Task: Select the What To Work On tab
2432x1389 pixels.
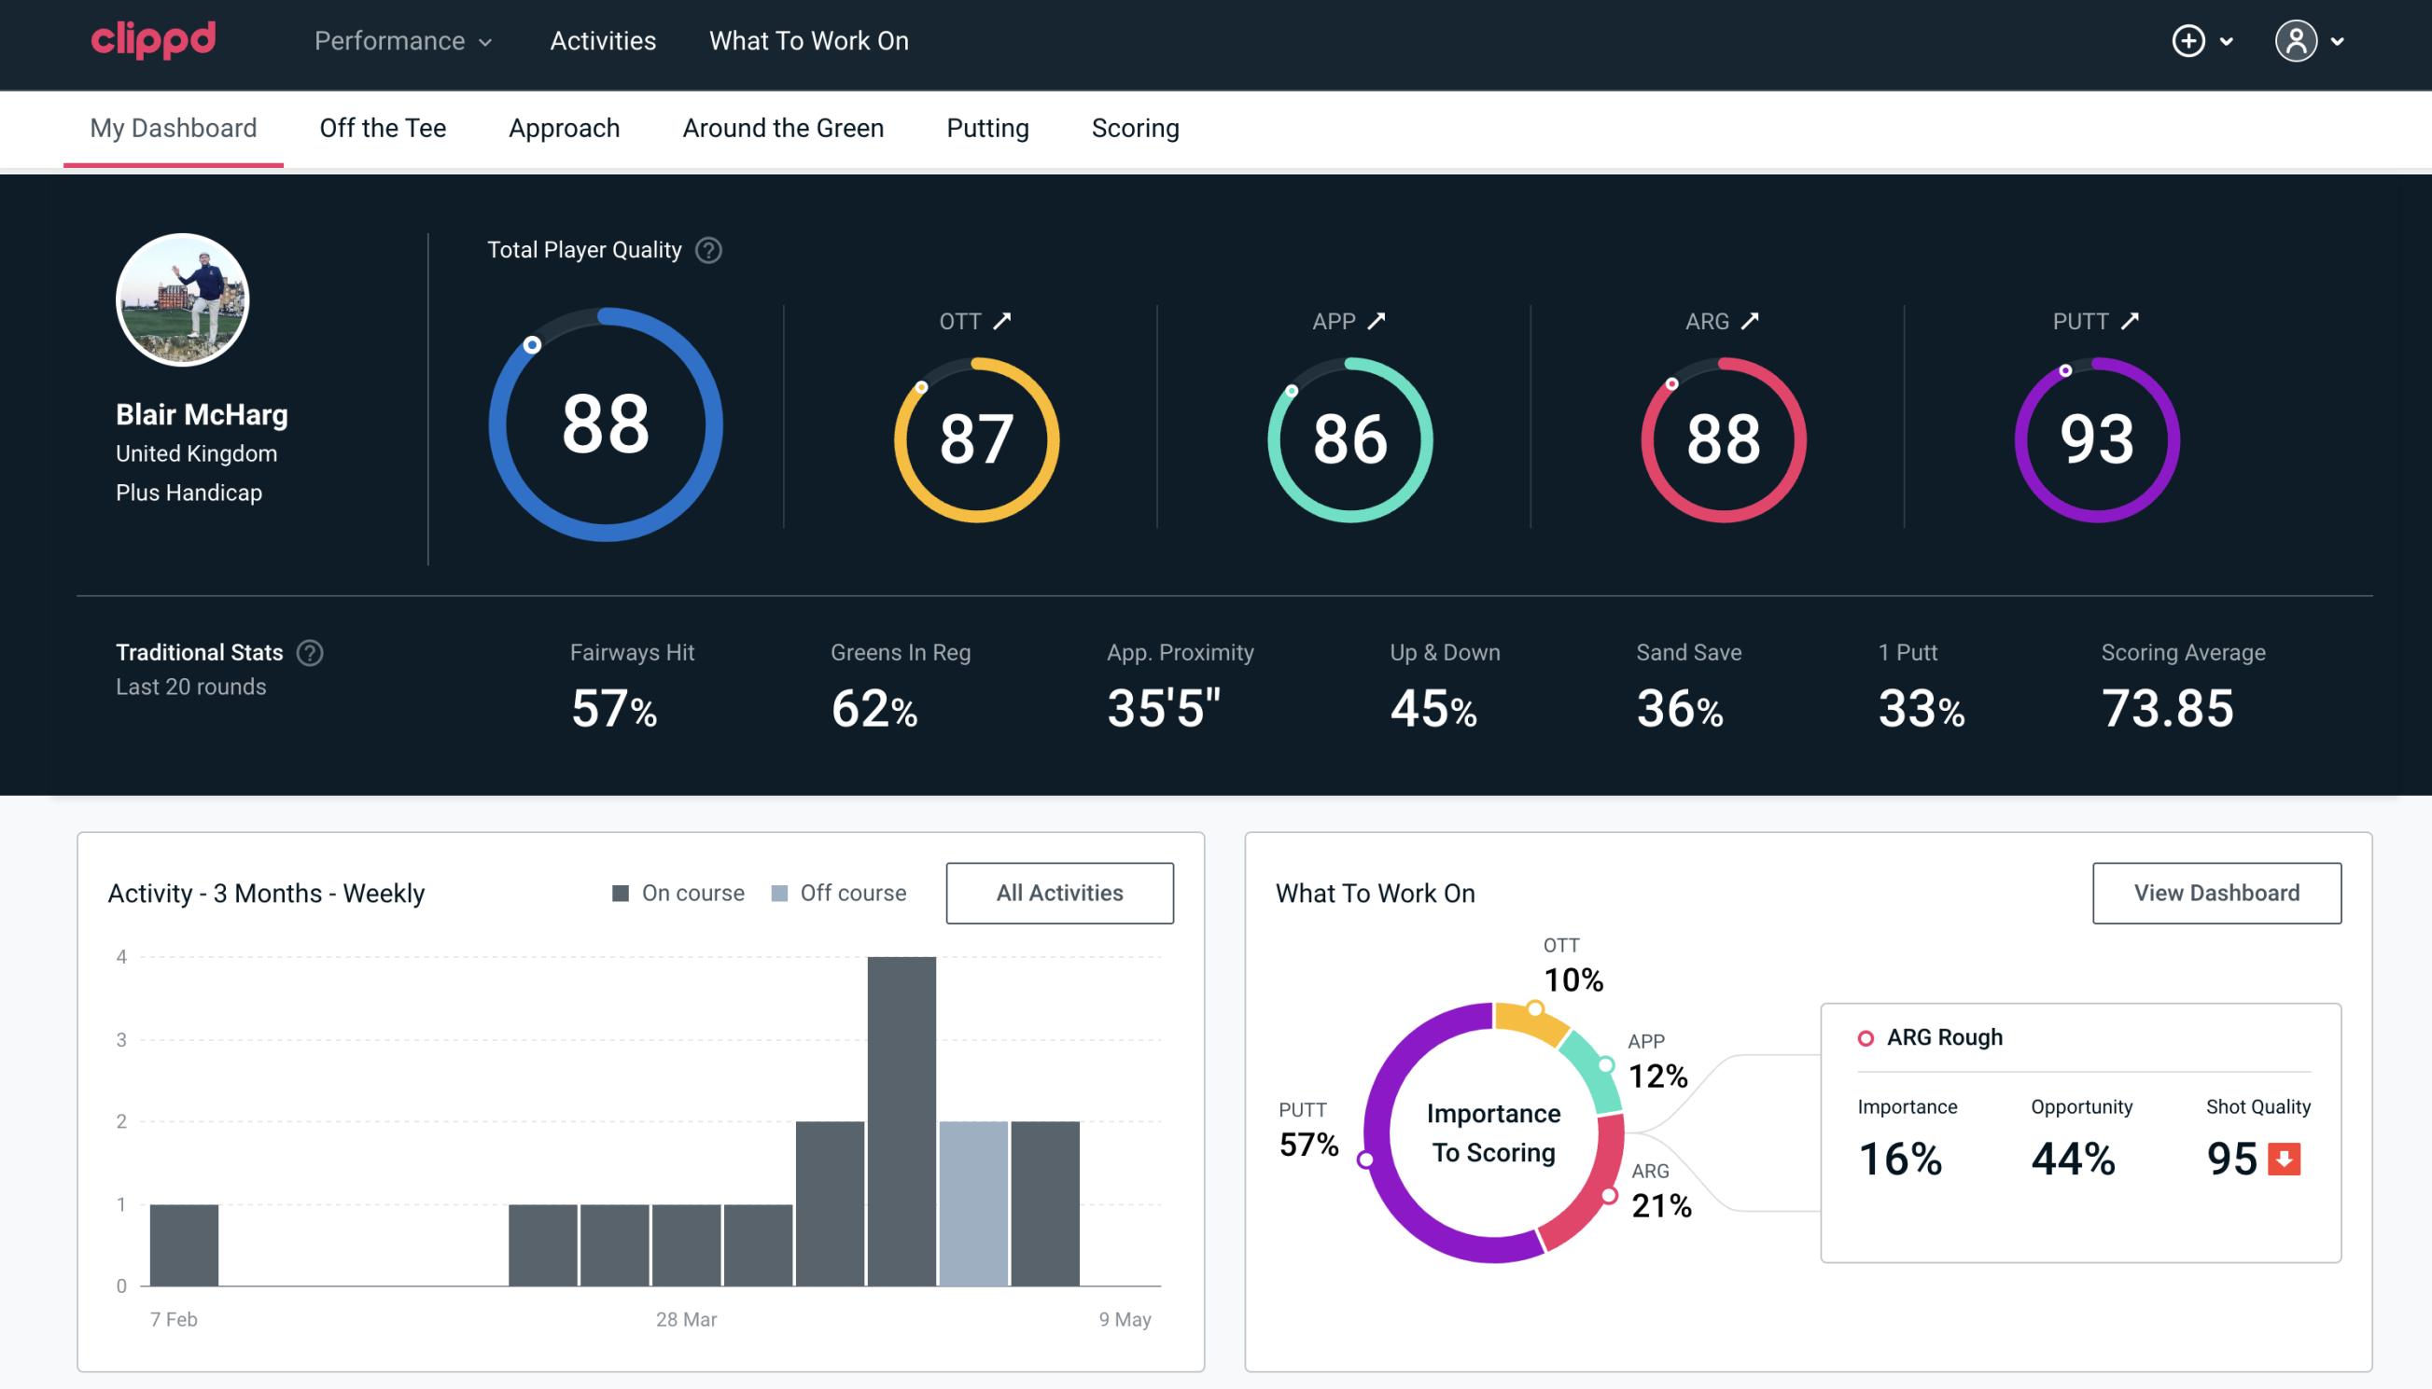Action: (x=808, y=40)
